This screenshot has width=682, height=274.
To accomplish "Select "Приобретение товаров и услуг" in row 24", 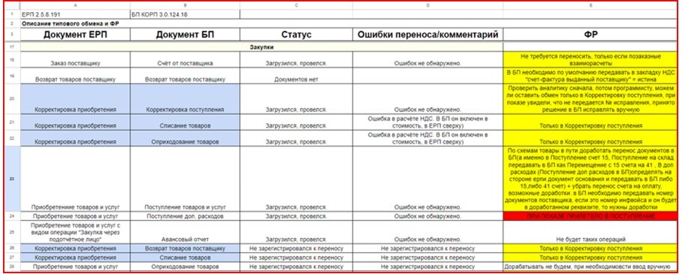I will 76,216.
